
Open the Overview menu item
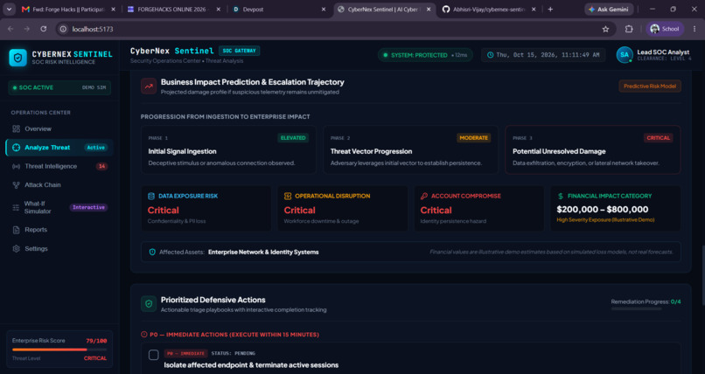59,128
